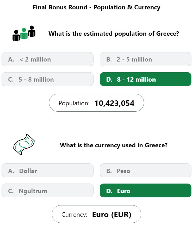Click the green person figure in population icon
This screenshot has width=193, height=225.
pos(24,34)
